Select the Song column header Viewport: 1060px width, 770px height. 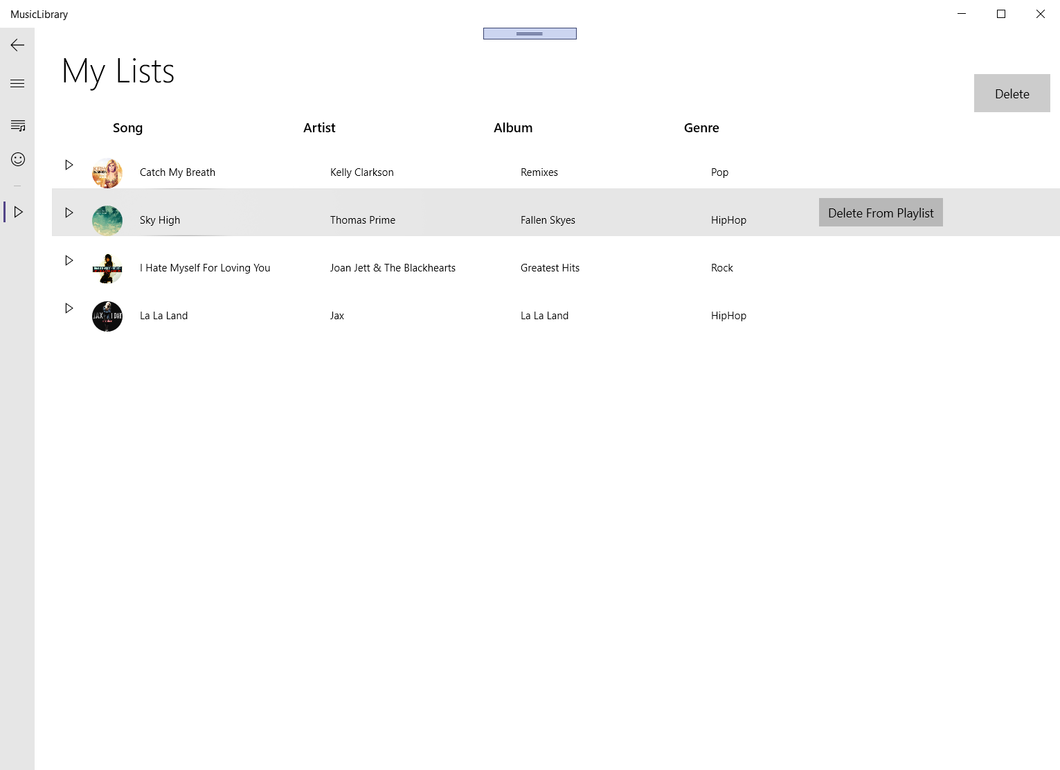pyautogui.click(x=127, y=127)
